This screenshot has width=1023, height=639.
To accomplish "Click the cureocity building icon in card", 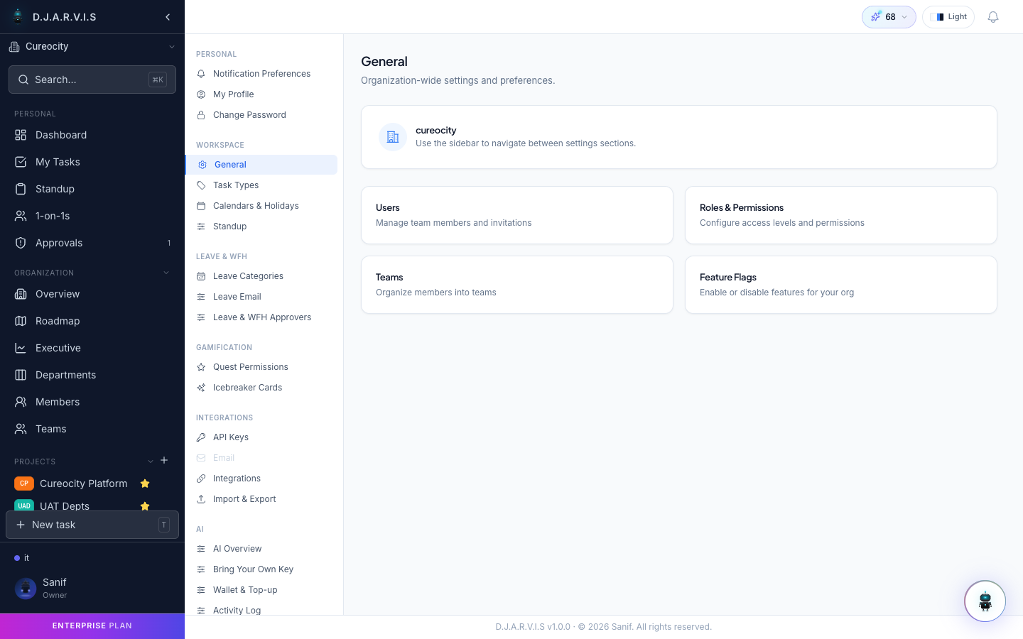I will (393, 137).
